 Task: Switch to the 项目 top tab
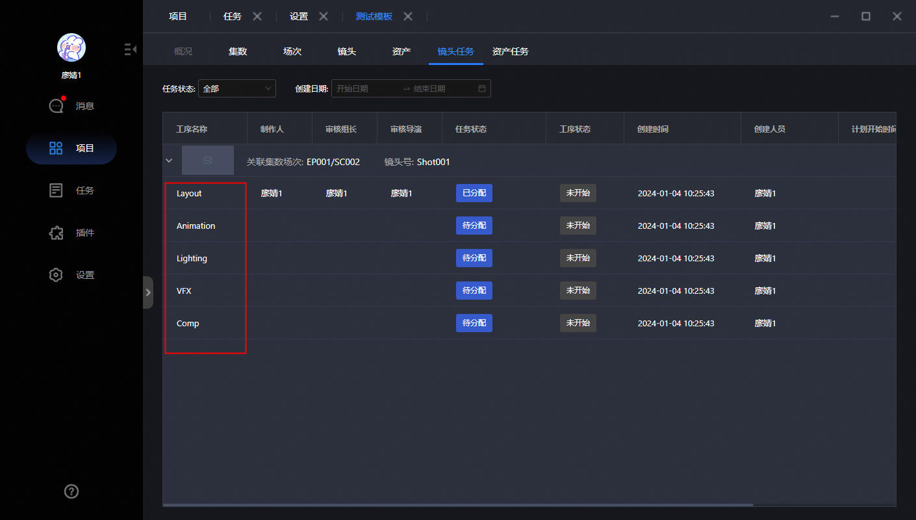coord(178,16)
